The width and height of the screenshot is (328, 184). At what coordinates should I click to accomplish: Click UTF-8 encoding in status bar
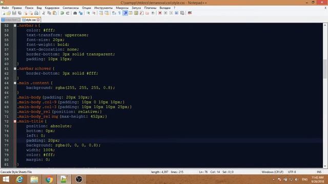click(292, 172)
